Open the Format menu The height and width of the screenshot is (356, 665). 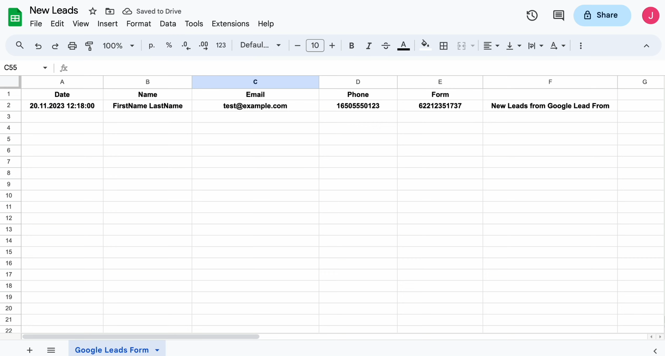click(x=138, y=24)
